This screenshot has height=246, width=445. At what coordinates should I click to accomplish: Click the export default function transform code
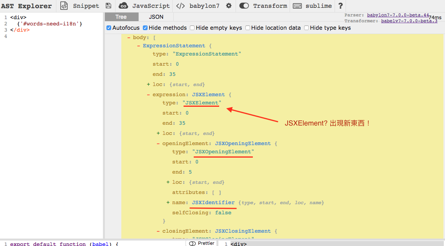(x=64, y=244)
